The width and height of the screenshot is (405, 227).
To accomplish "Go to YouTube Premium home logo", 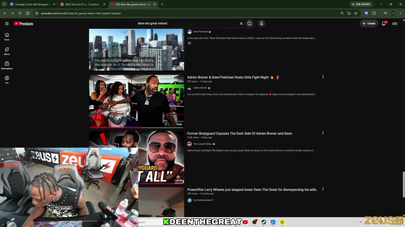I will click(x=23, y=24).
